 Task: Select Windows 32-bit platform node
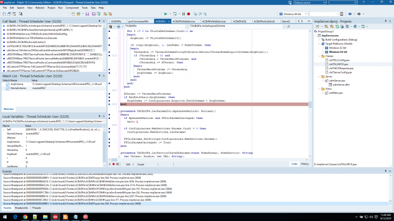pyautogui.click(x=337, y=48)
